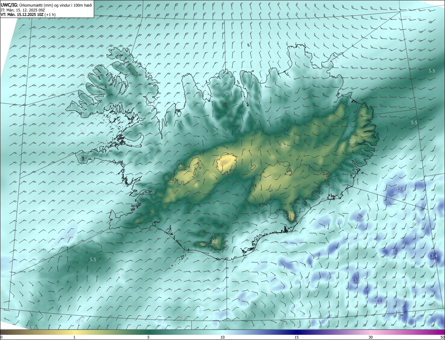Image resolution: width=445 pixels, height=340 pixels.
Task: Click the 'VT: Mán. 15.12.2025 10Z (+1 h)' line
Action: pyautogui.click(x=28, y=15)
